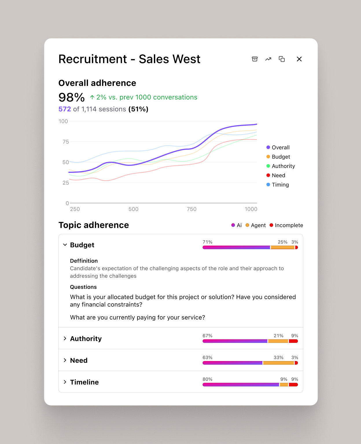Click the blue Timing legend dot
Viewport: 361px width, 444px height.
[x=268, y=184]
